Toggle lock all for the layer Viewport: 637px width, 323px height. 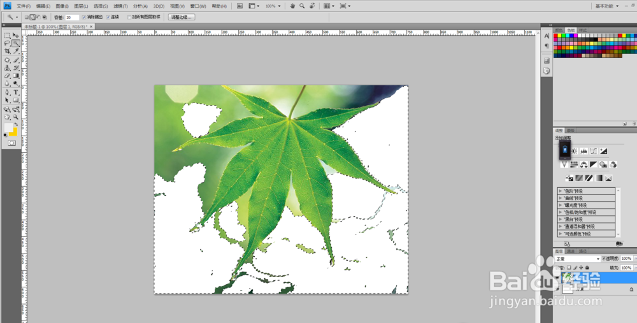tap(587, 268)
